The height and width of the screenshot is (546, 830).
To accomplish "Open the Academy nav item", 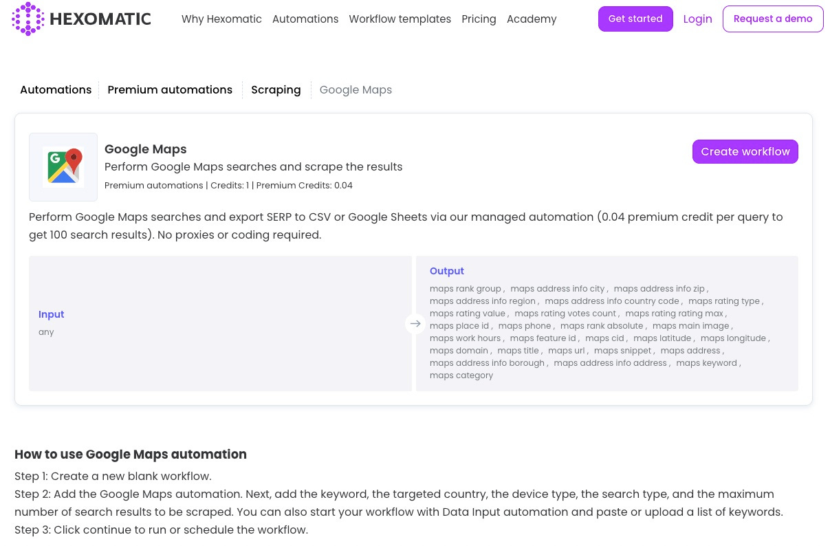I will click(x=532, y=19).
